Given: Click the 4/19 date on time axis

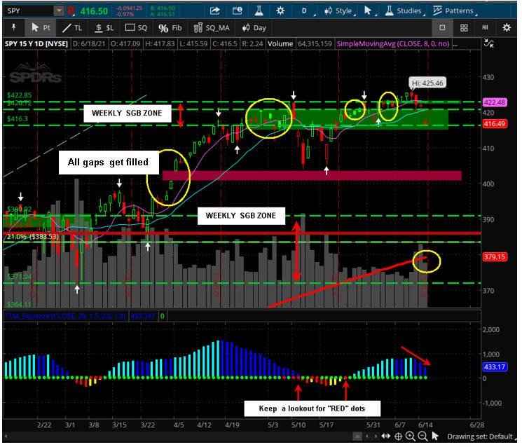Looking at the screenshot, I should [x=232, y=425].
